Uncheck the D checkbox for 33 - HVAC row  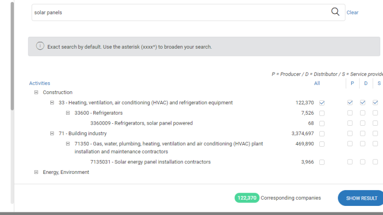(363, 103)
